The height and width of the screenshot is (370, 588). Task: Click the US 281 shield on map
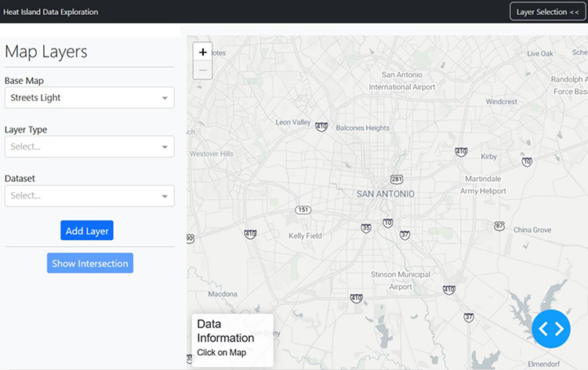(x=397, y=180)
